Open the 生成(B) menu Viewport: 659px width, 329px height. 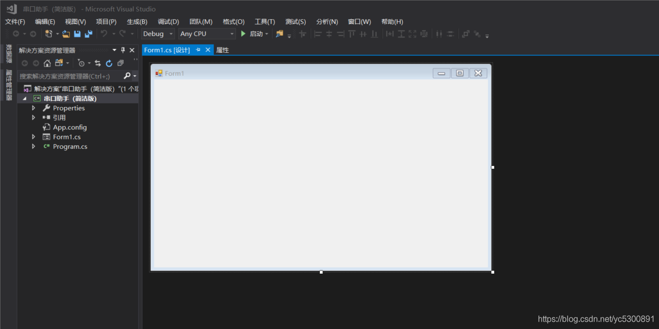tap(137, 21)
